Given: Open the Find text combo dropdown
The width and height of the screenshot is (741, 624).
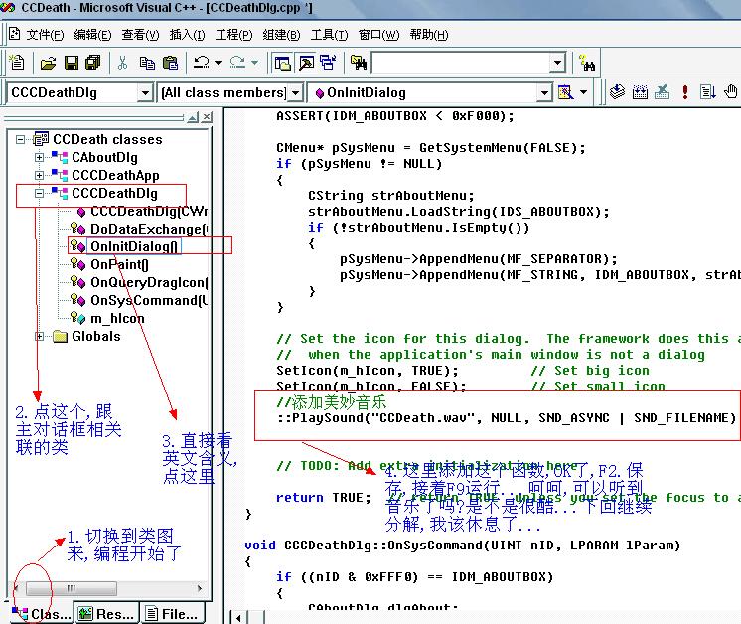Looking at the screenshot, I should [x=557, y=63].
